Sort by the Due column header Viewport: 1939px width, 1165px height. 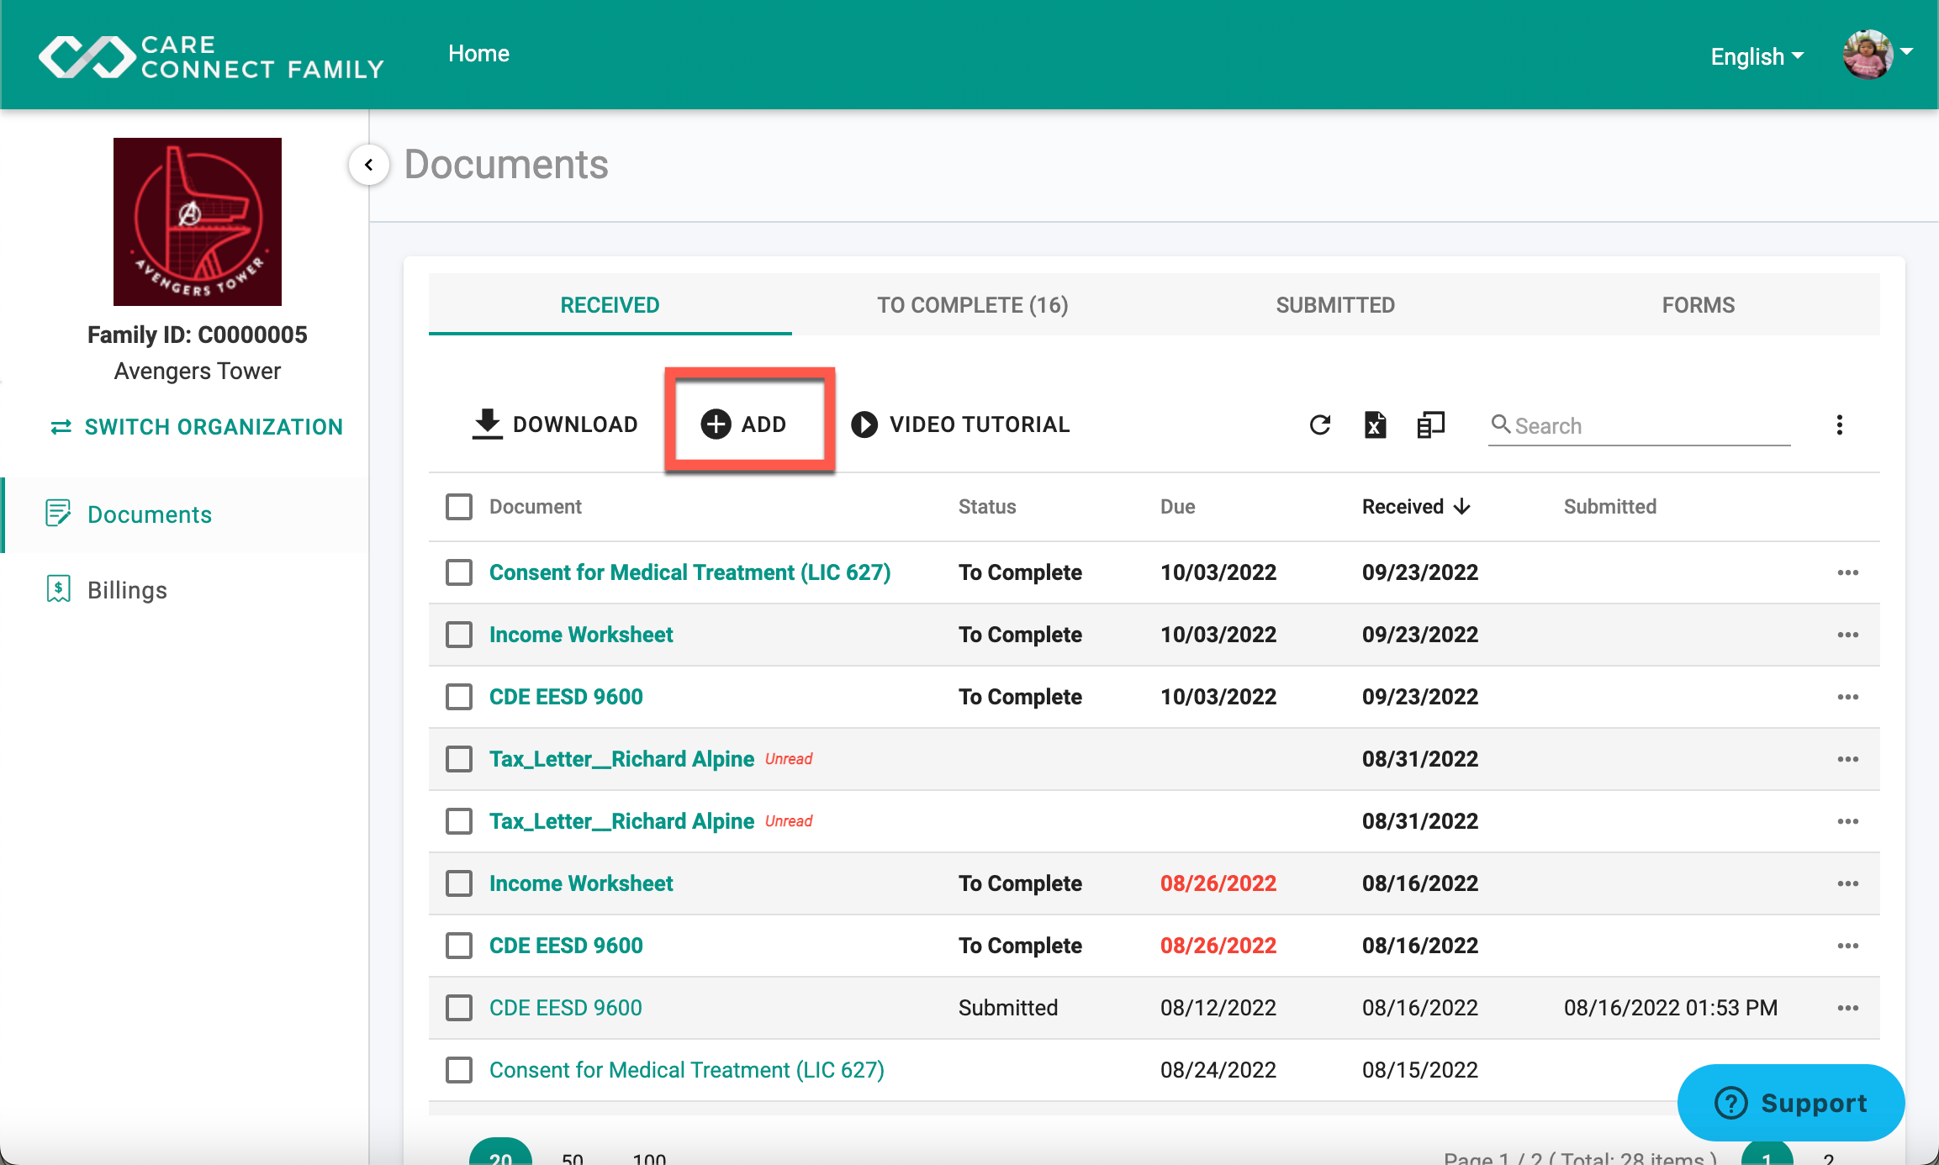(x=1177, y=507)
